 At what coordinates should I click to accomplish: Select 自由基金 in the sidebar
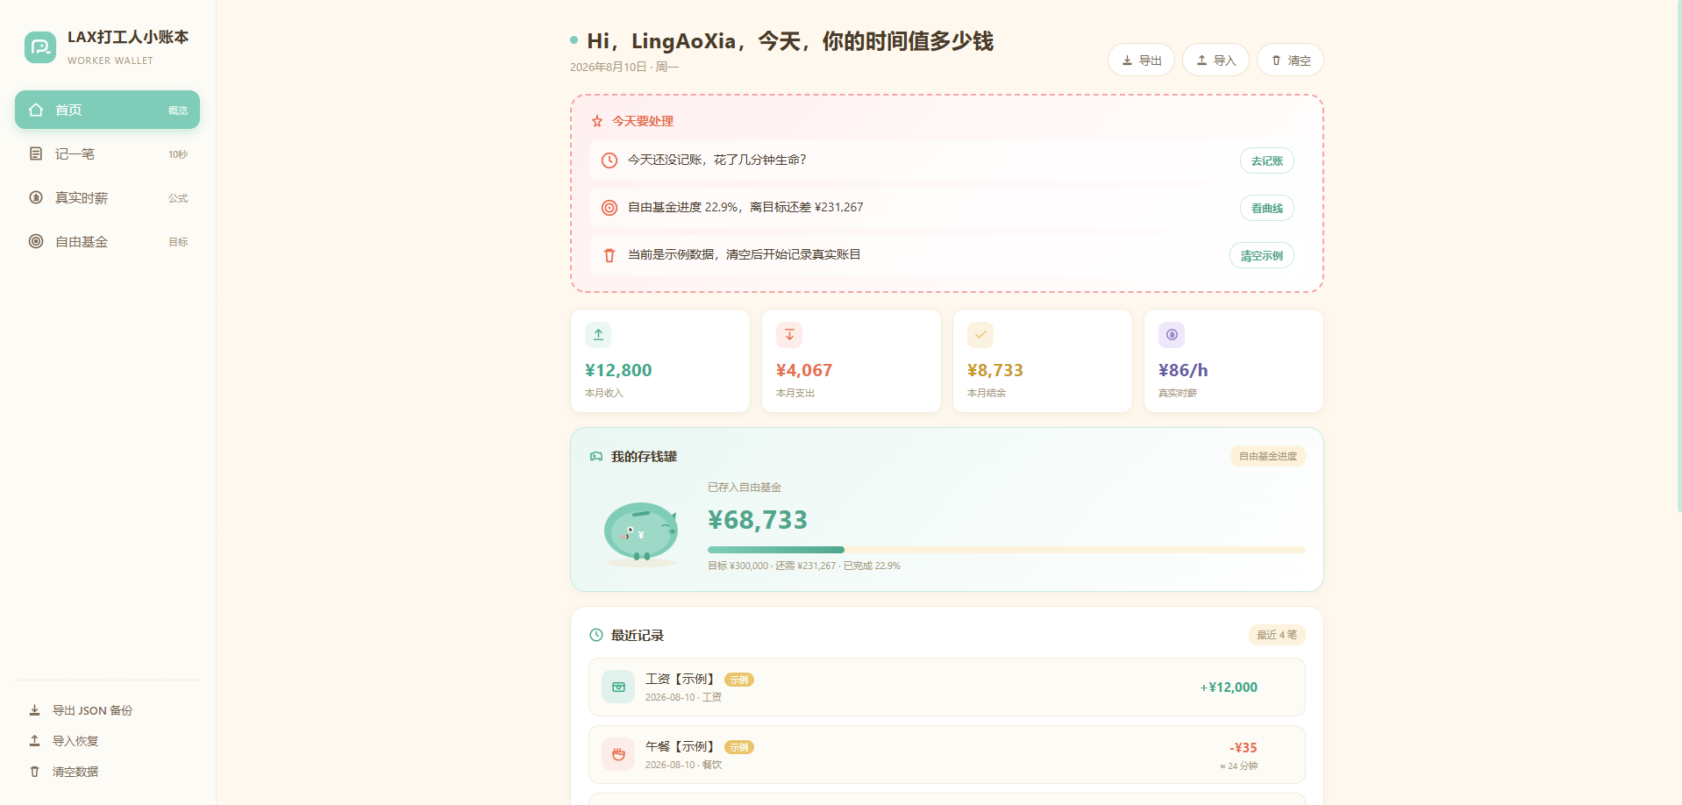(107, 241)
